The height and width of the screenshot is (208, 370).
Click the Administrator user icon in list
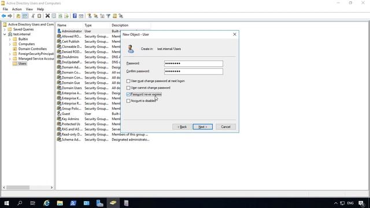click(x=59, y=31)
